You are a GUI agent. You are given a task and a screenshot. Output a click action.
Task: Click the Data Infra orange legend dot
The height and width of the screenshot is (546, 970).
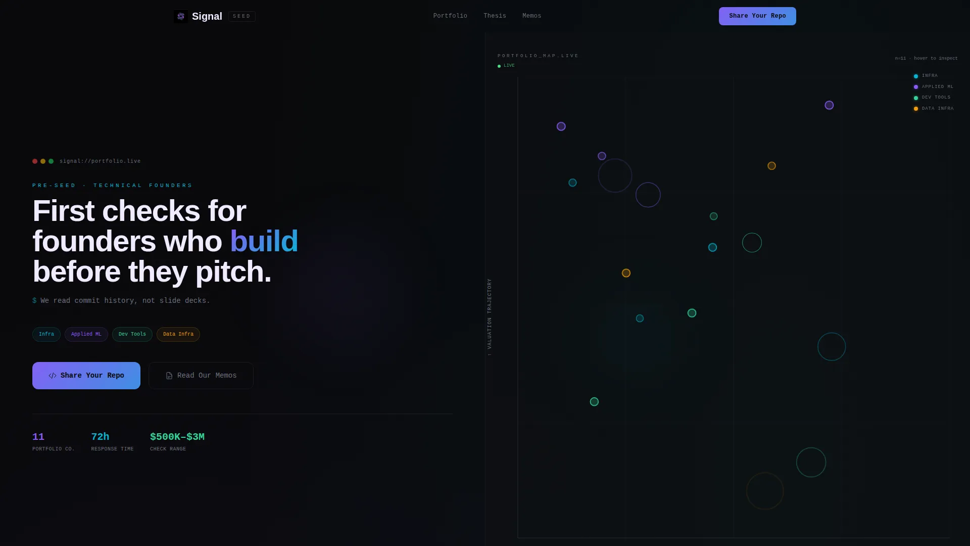coord(916,109)
